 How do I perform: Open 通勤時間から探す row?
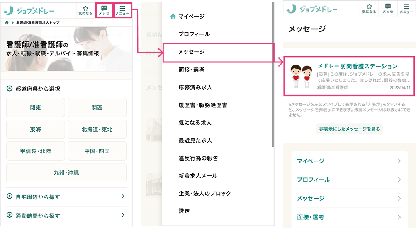[x=66, y=216]
